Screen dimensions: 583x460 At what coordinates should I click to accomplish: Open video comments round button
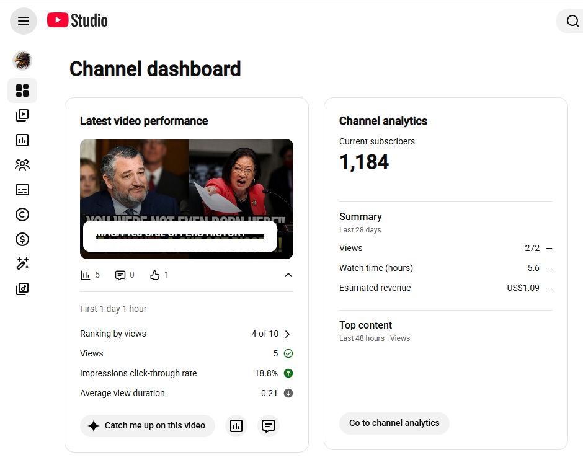268,426
